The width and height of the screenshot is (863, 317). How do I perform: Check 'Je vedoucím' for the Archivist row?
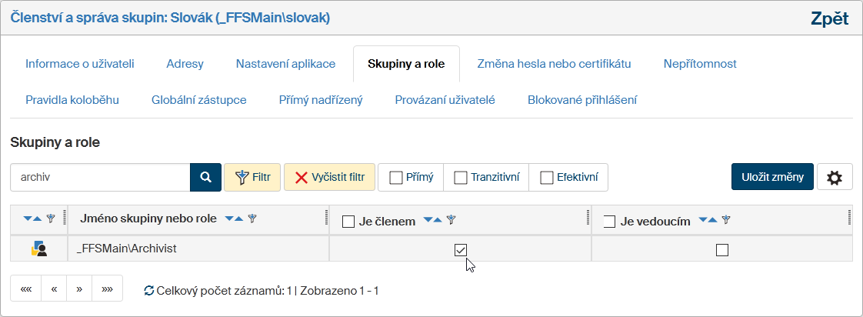click(721, 249)
